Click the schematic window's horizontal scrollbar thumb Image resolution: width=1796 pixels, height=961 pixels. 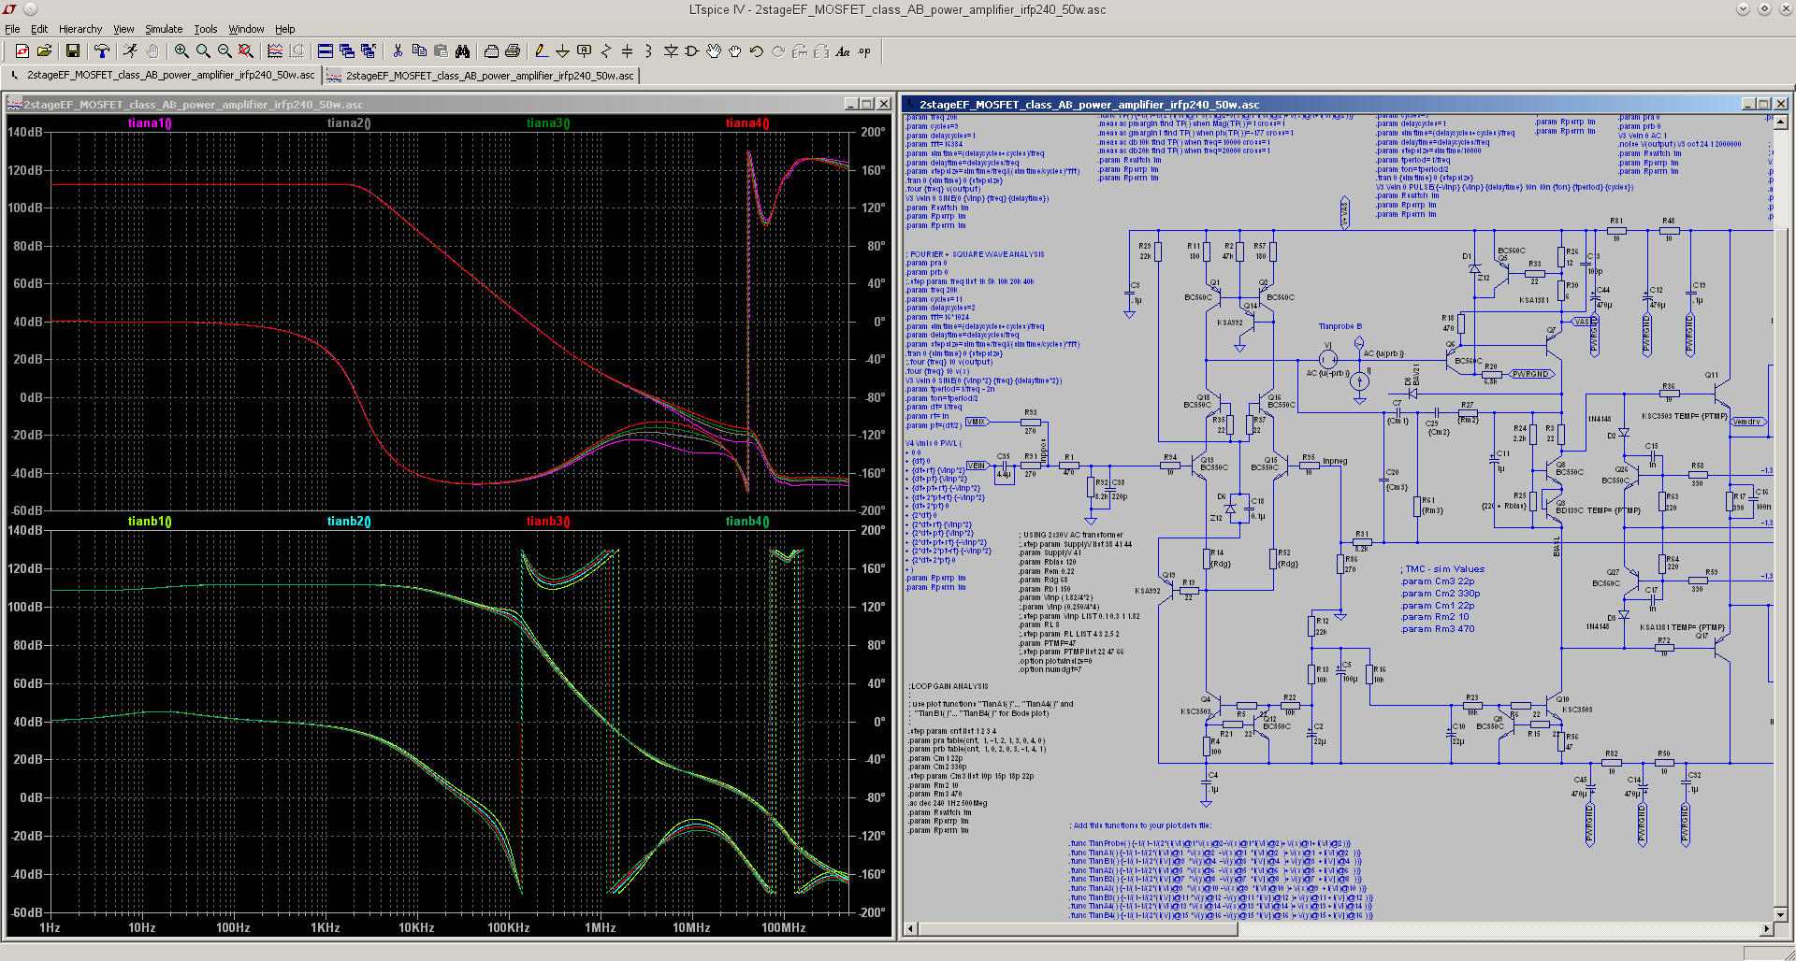1077,929
